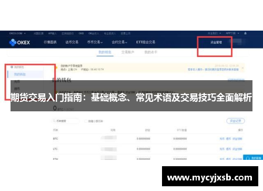Click the BTC coin name cell

click(x=55, y=139)
